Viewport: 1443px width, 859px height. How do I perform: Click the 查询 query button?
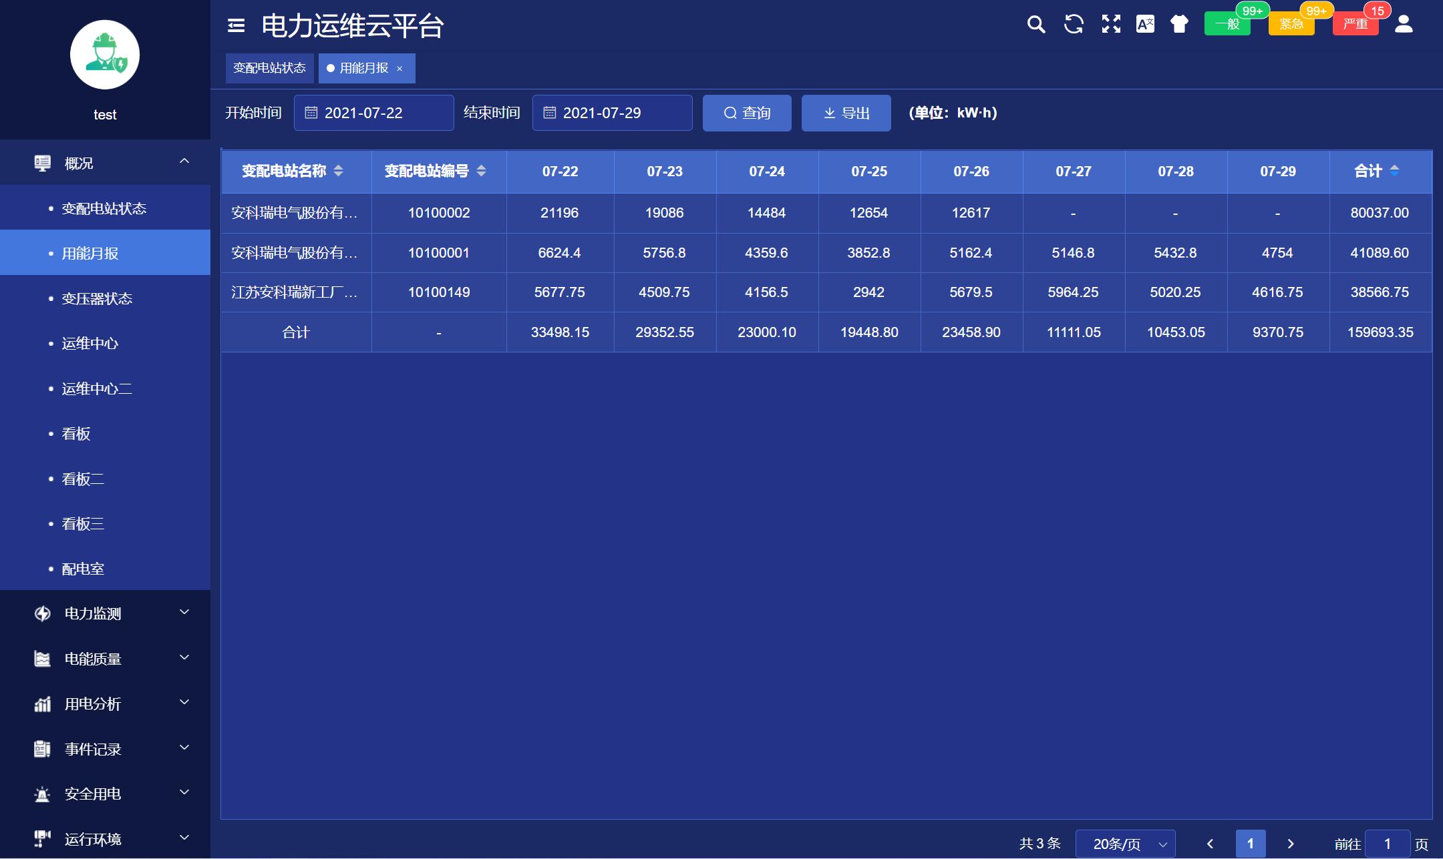(x=747, y=113)
